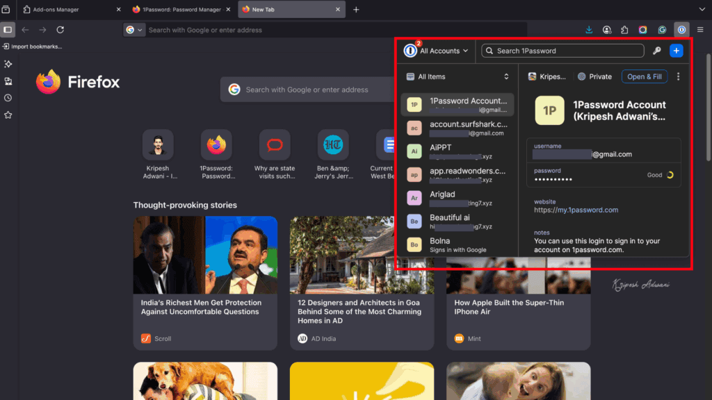Click the Open & Fill button
This screenshot has height=400, width=712.
click(x=644, y=76)
